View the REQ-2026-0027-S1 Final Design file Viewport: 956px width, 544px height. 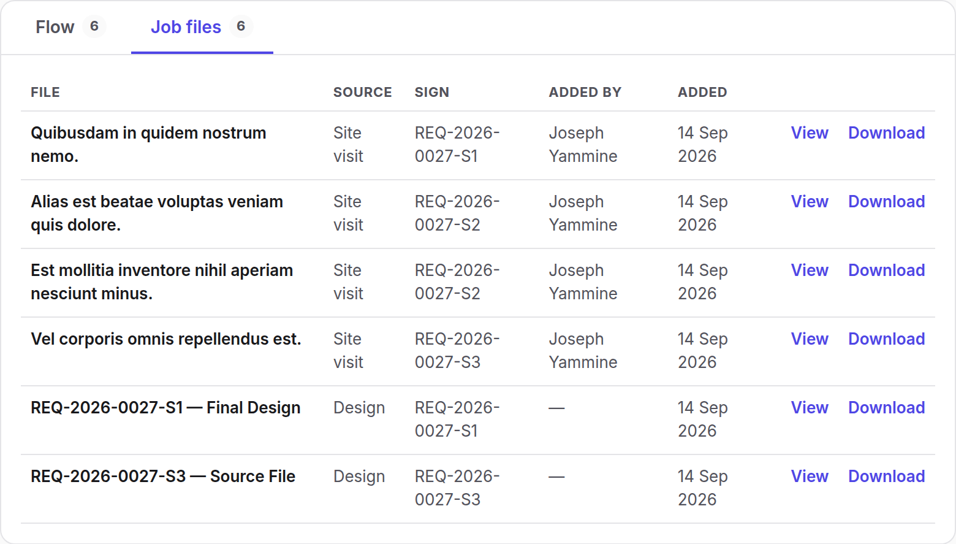[810, 408]
